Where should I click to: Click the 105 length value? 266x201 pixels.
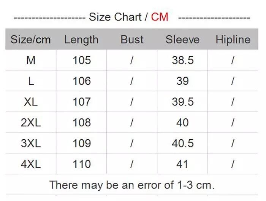pos(82,60)
